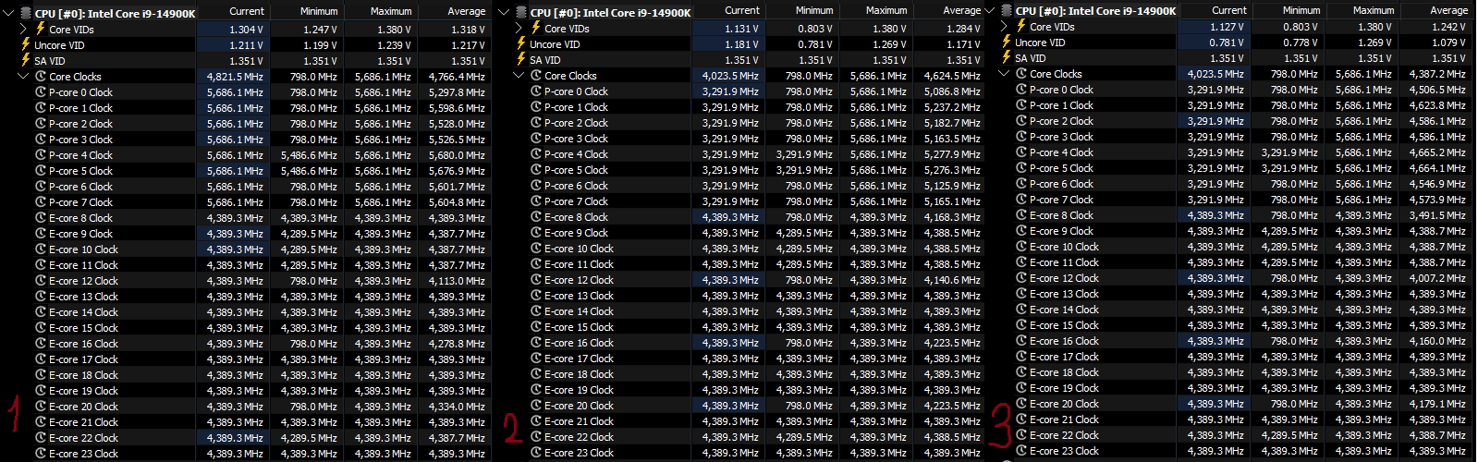
Task: Click the Core VIDs lightning icon in middle panel
Action: [535, 28]
